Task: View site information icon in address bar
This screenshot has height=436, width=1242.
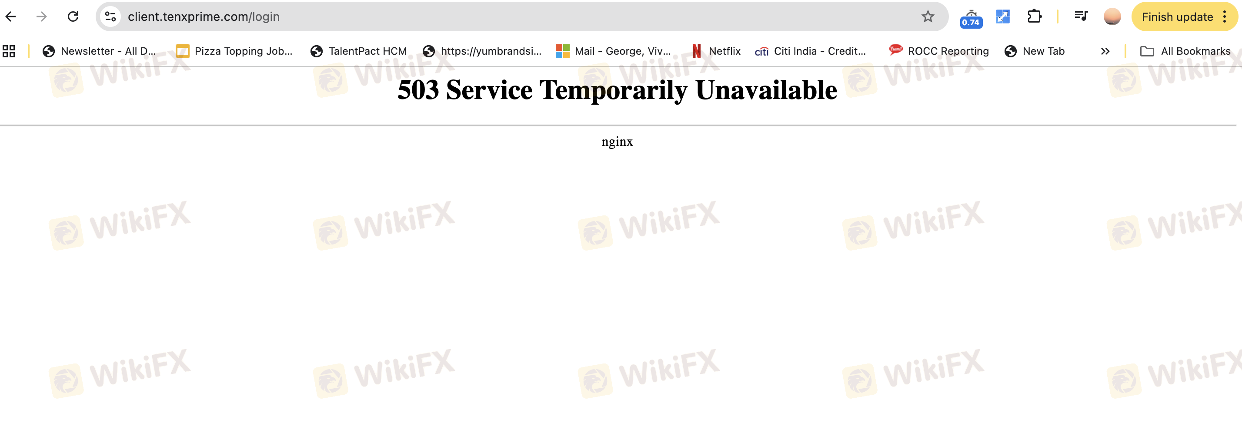Action: 110,17
